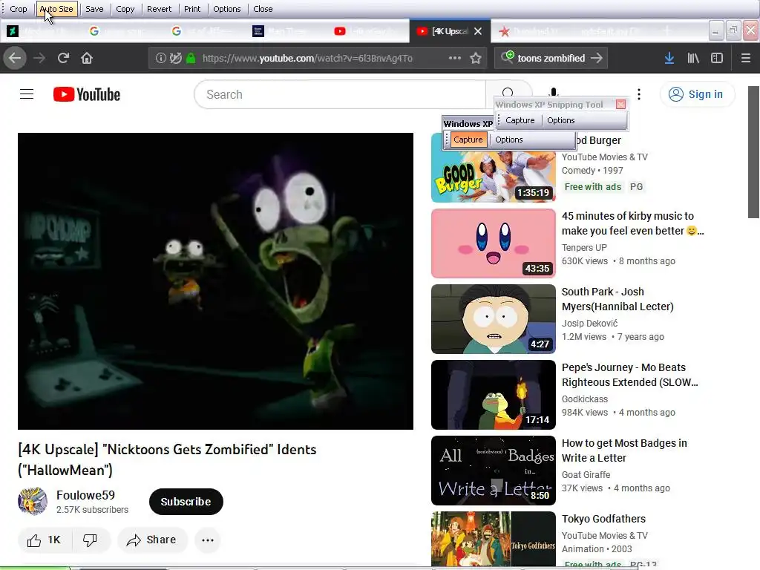
Task: Open How to get Most Badges title
Action: (x=624, y=451)
